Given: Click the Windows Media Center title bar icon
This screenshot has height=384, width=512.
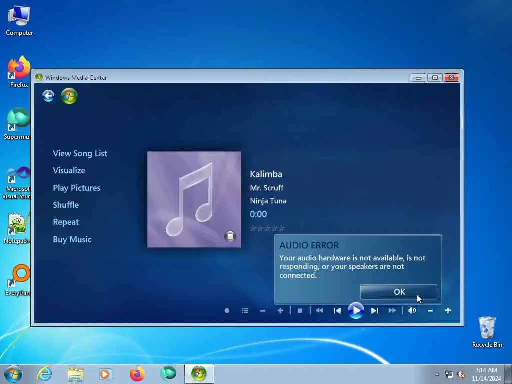Looking at the screenshot, I should [x=39, y=77].
